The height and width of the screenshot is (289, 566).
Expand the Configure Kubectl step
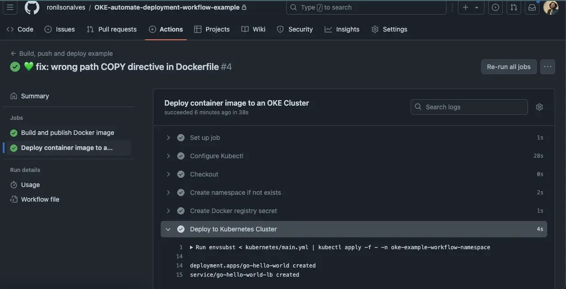[354, 156]
